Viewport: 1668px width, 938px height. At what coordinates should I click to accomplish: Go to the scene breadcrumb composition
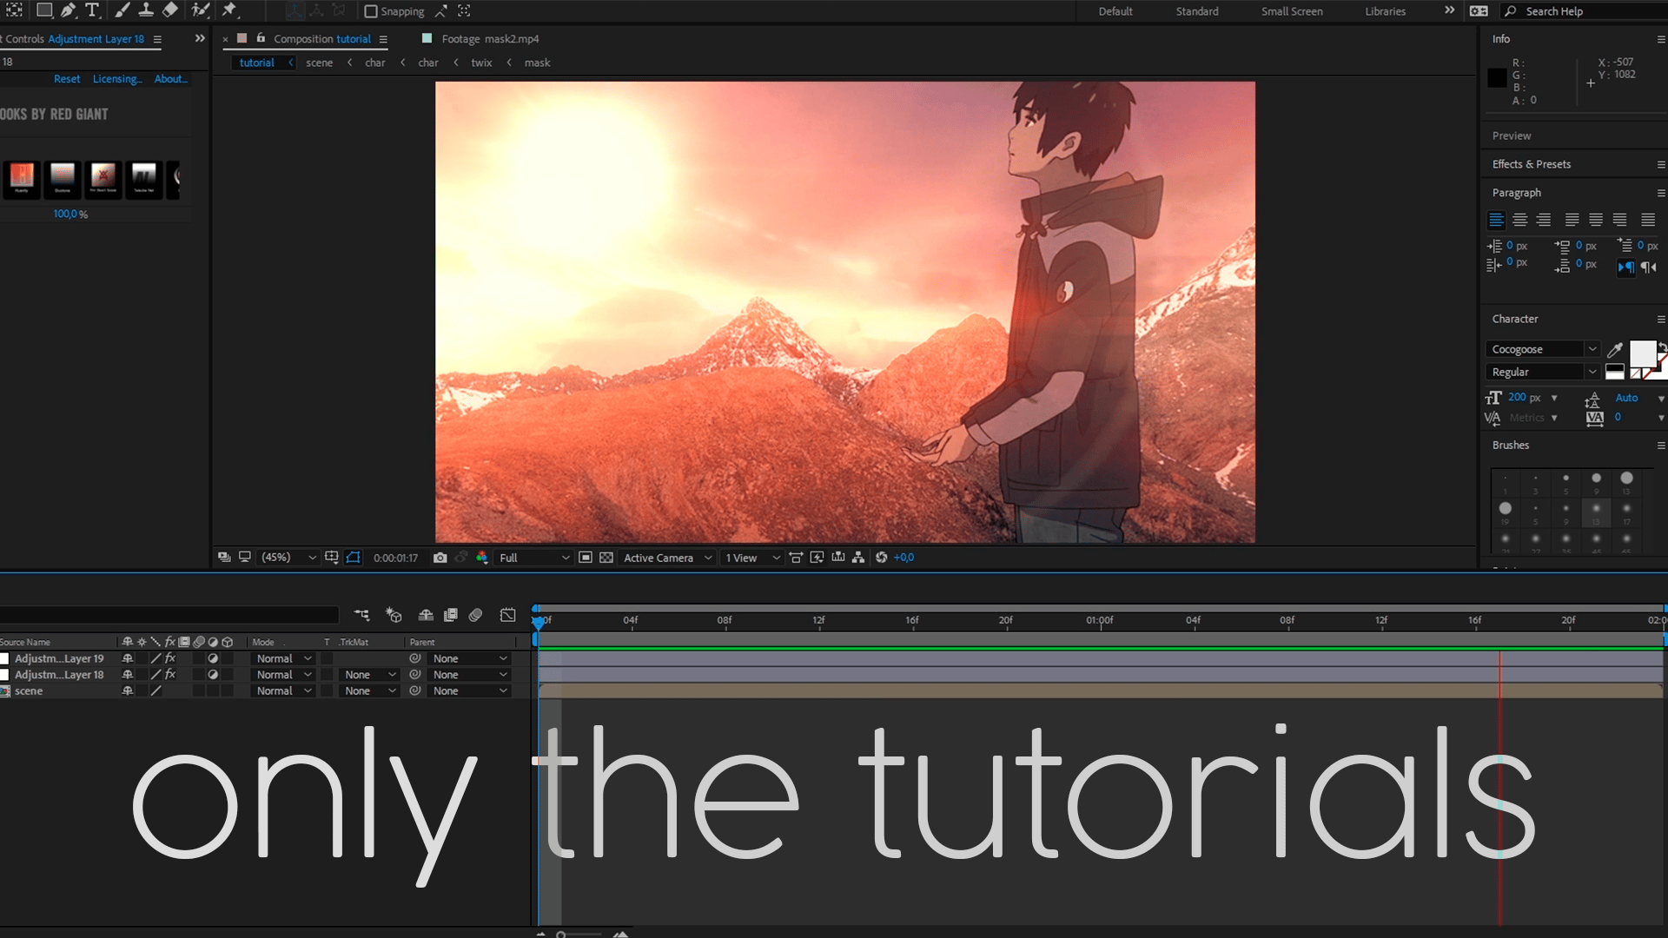pyautogui.click(x=319, y=63)
